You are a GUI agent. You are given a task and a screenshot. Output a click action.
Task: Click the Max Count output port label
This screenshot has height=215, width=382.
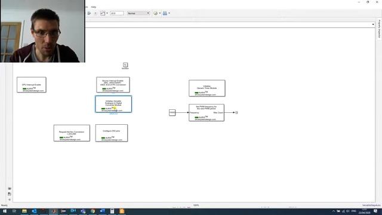tap(218, 113)
